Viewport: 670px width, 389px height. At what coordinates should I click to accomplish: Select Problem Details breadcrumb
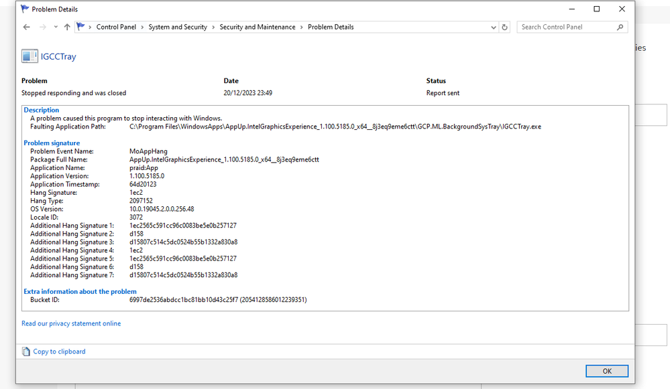pyautogui.click(x=331, y=27)
